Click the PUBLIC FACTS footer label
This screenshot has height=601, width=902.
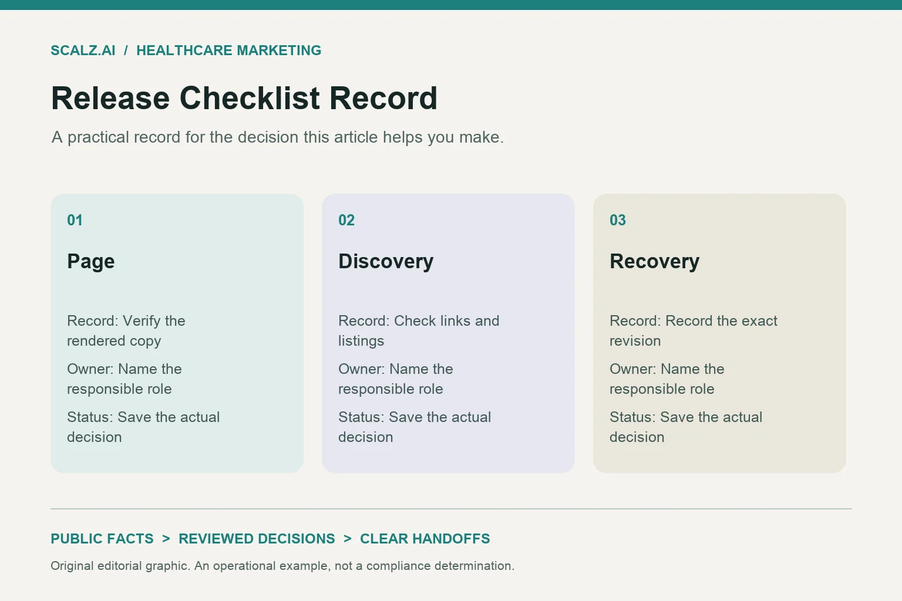[x=102, y=539]
